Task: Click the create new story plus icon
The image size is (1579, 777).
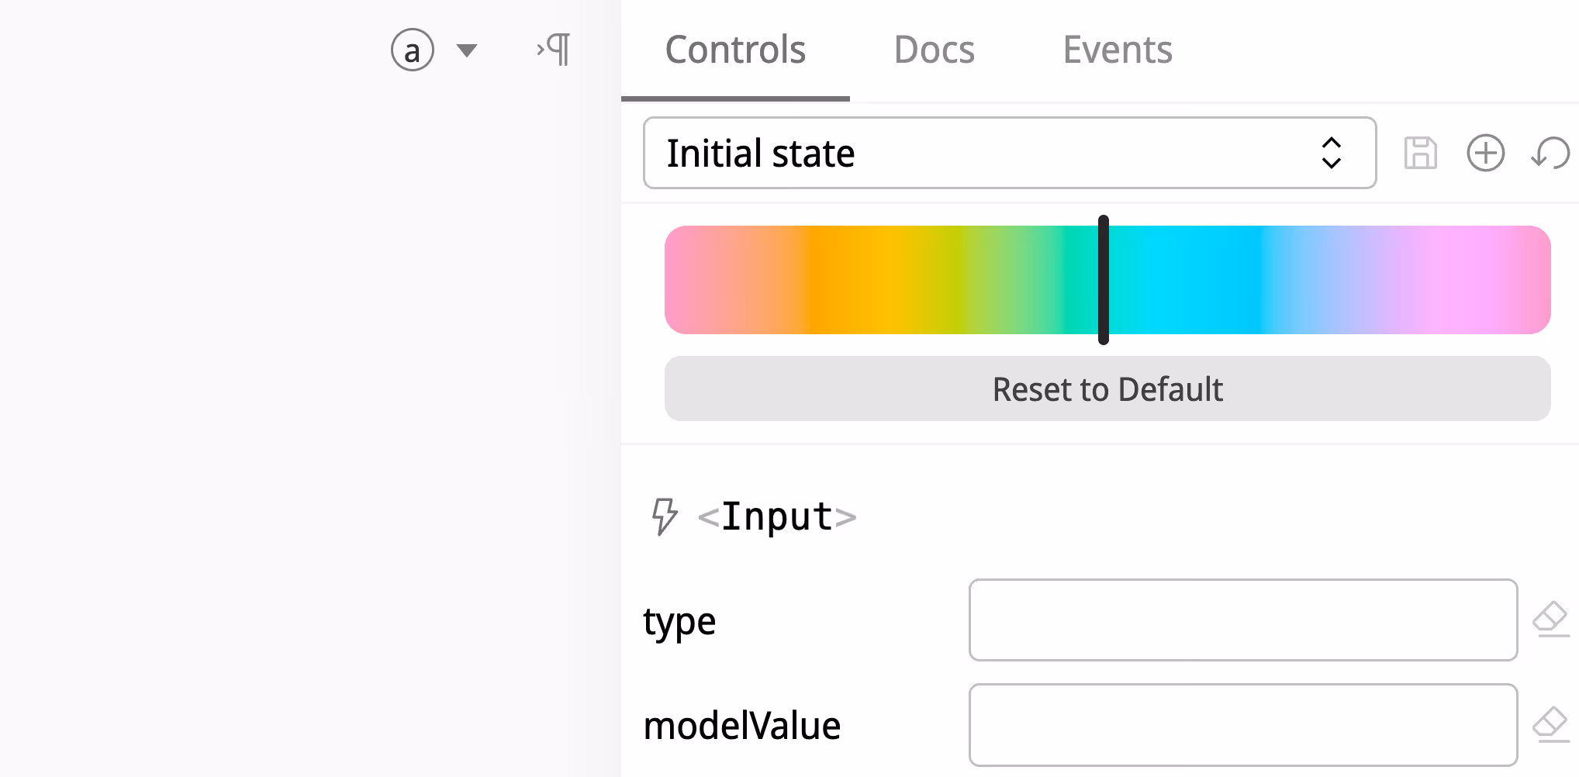Action: point(1486,153)
